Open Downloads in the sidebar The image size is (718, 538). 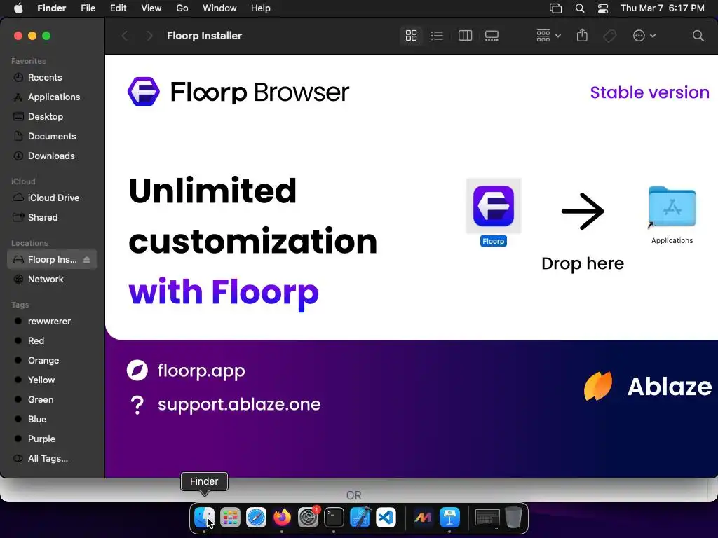click(52, 156)
